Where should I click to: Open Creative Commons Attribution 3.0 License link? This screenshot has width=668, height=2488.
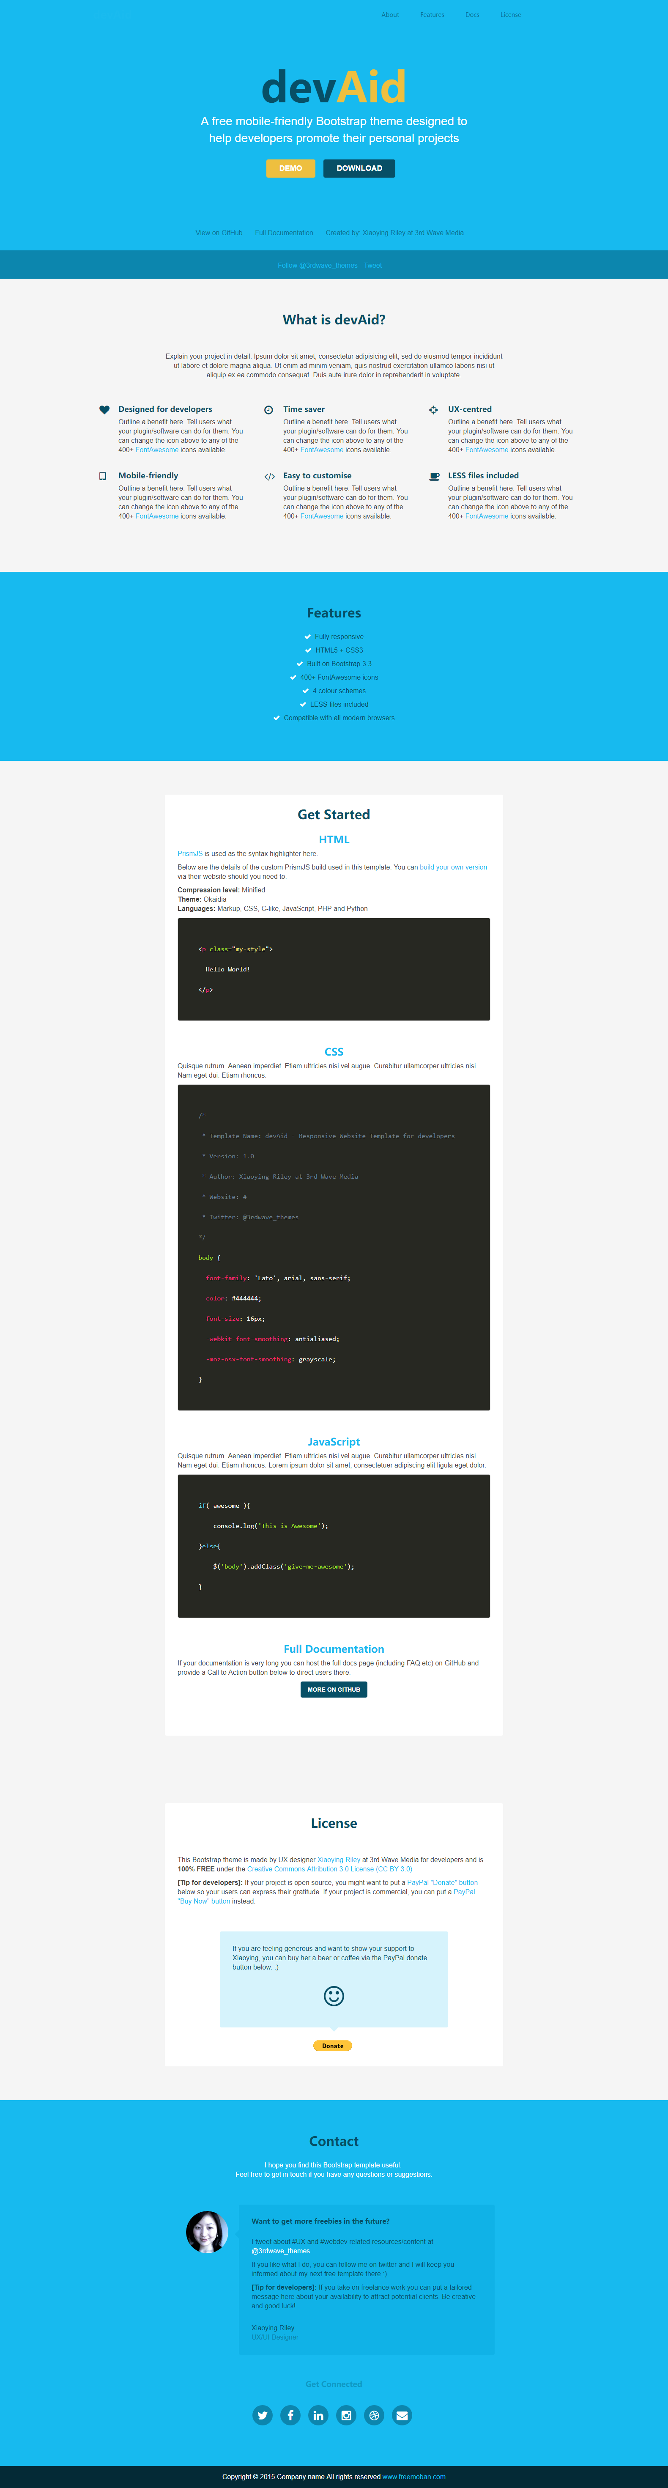point(329,1869)
